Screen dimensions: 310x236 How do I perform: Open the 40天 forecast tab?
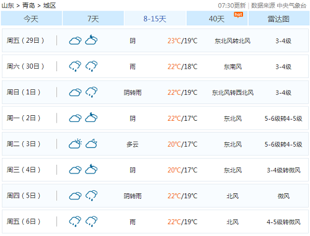click(217, 19)
